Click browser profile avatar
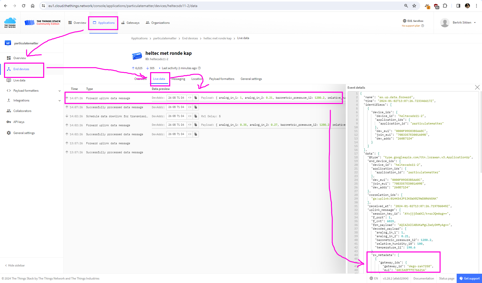This screenshot has height=283, width=482. pyautogui.click(x=467, y=6)
